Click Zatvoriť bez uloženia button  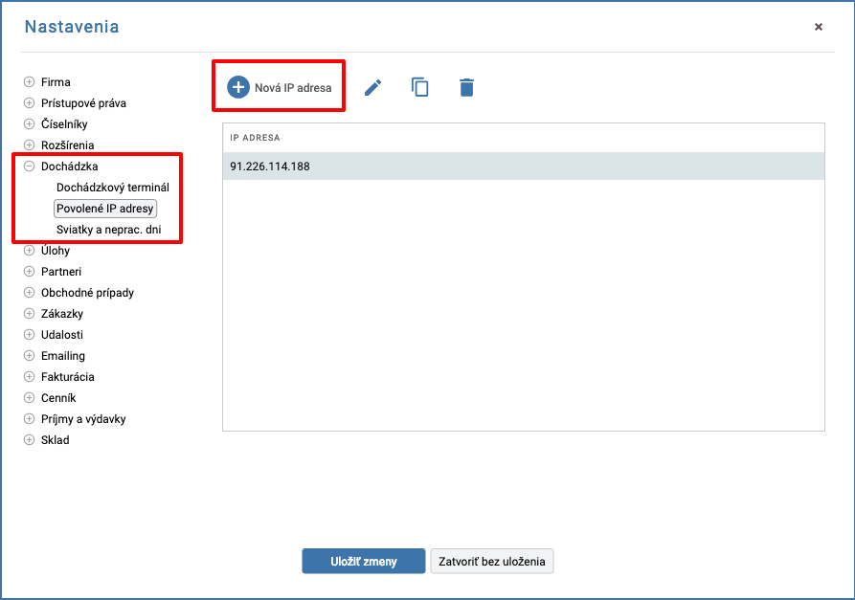point(492,562)
